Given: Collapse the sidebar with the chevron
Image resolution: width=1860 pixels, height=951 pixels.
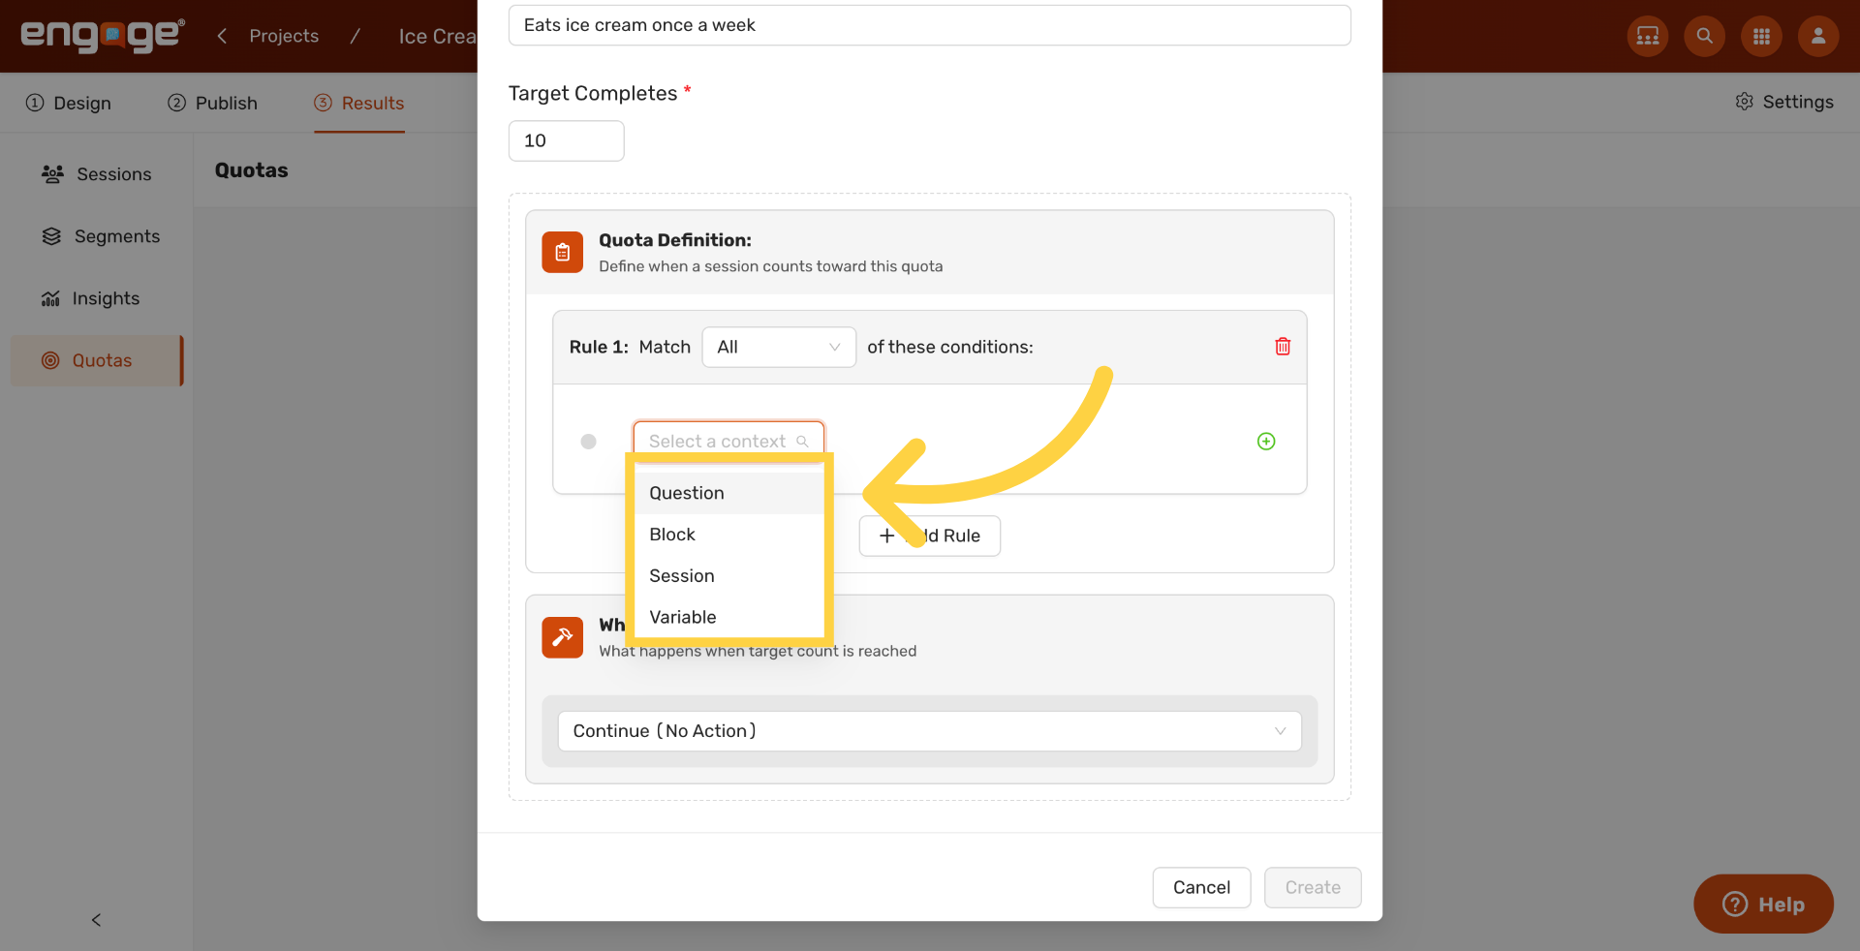Looking at the screenshot, I should pos(96,920).
